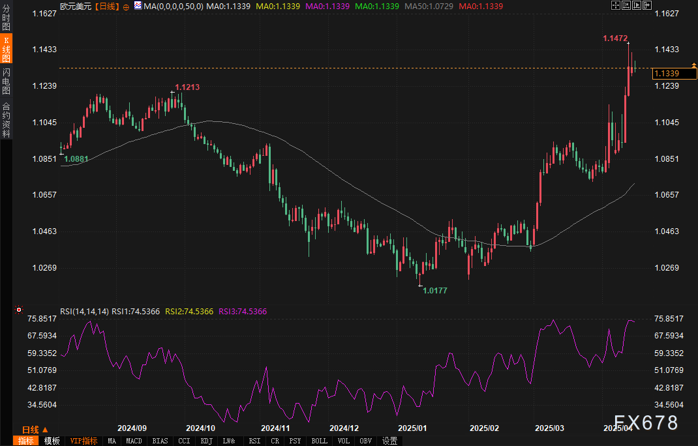
Task: Click the skip-to-start icon in top-right toolbar
Action: pos(626,5)
